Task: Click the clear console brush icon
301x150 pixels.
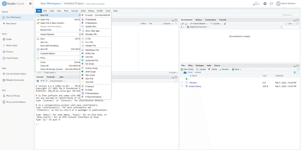Action: point(176,81)
